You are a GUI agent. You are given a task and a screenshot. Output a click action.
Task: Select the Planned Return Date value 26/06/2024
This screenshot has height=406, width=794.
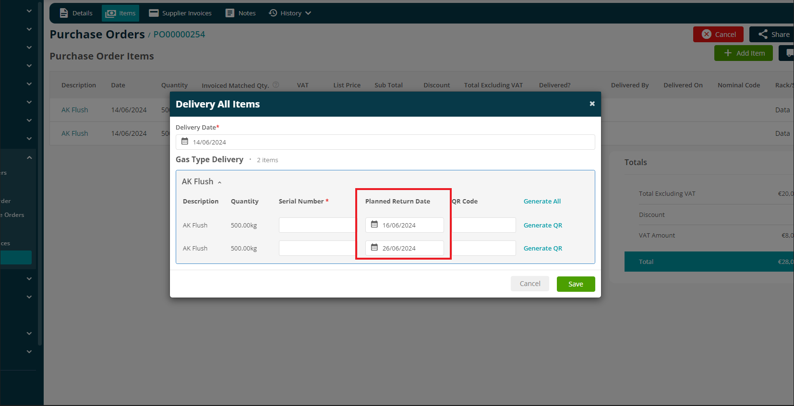[x=399, y=248]
